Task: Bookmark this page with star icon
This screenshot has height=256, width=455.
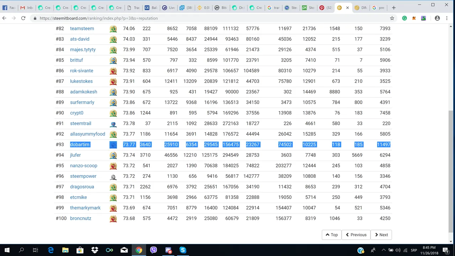Action: 392,18
